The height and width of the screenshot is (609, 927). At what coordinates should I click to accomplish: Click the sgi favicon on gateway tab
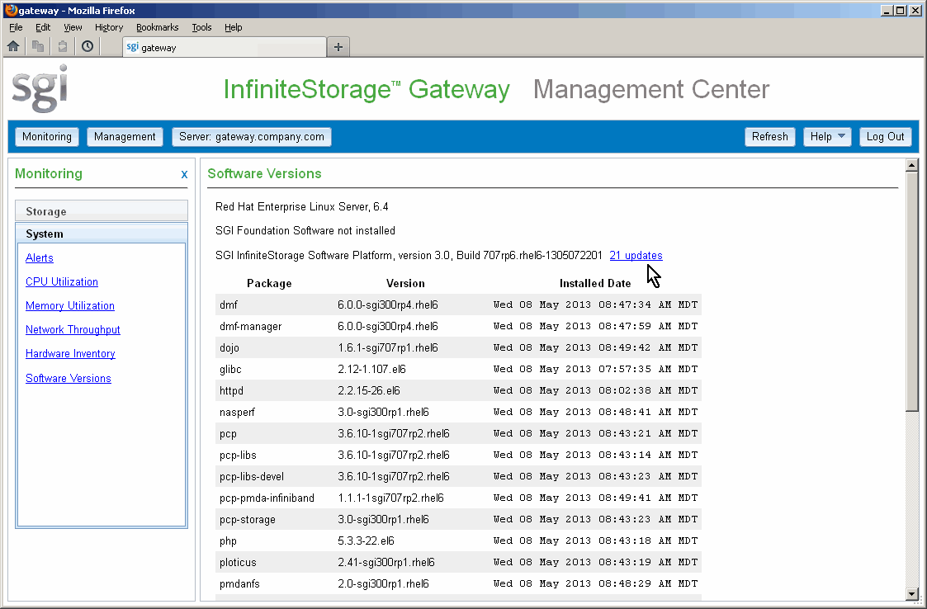[132, 47]
